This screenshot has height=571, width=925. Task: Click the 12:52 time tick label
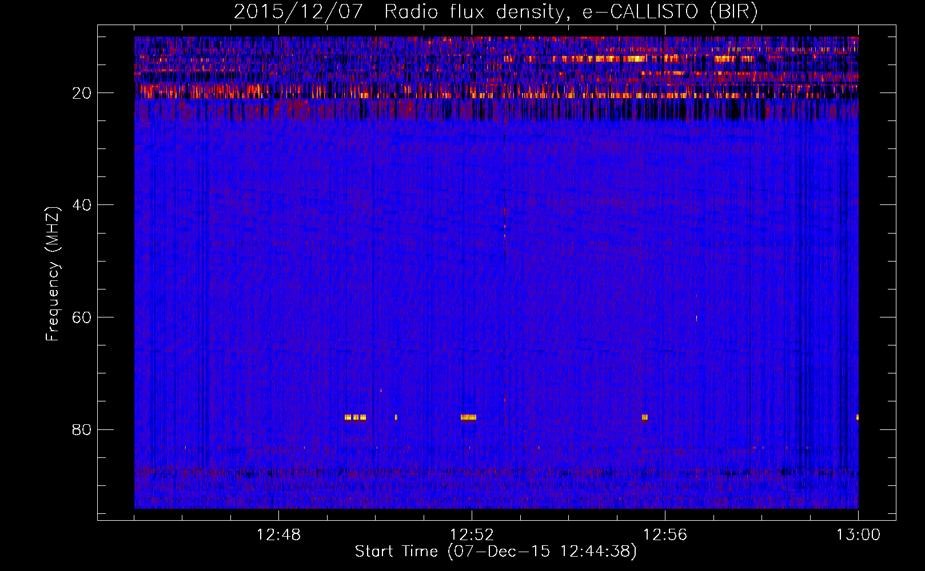tap(472, 535)
